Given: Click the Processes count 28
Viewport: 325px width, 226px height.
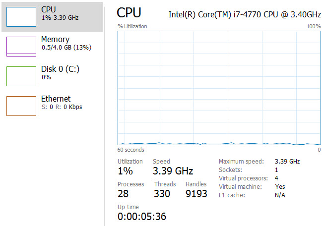Looking at the screenshot, I should coord(123,194).
